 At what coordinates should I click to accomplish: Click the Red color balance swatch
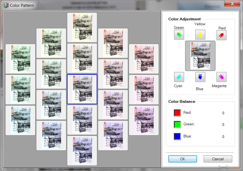point(177,113)
